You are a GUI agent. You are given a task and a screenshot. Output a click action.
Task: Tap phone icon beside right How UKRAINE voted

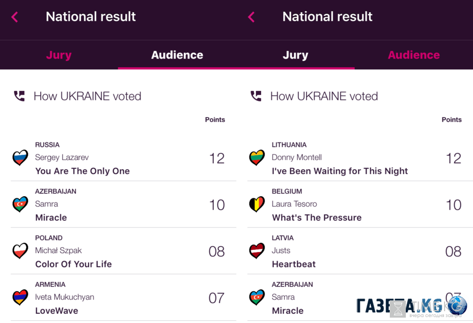pos(256,96)
